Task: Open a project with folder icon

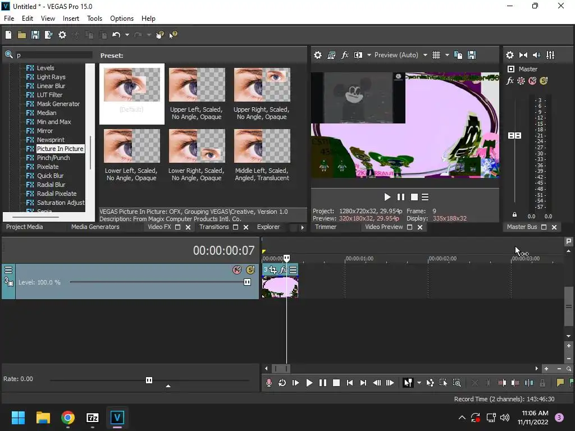Action: pyautogui.click(x=22, y=35)
